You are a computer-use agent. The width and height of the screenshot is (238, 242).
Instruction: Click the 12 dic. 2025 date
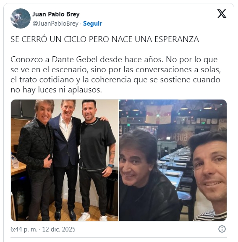click(59, 229)
